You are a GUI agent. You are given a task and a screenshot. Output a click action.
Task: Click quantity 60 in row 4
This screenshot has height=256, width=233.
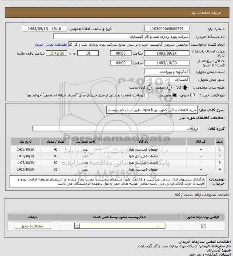click(56, 169)
